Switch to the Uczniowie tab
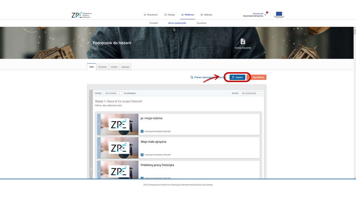 pyautogui.click(x=103, y=67)
